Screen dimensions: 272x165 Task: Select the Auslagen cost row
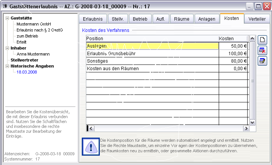pyautogui.click(x=152, y=46)
